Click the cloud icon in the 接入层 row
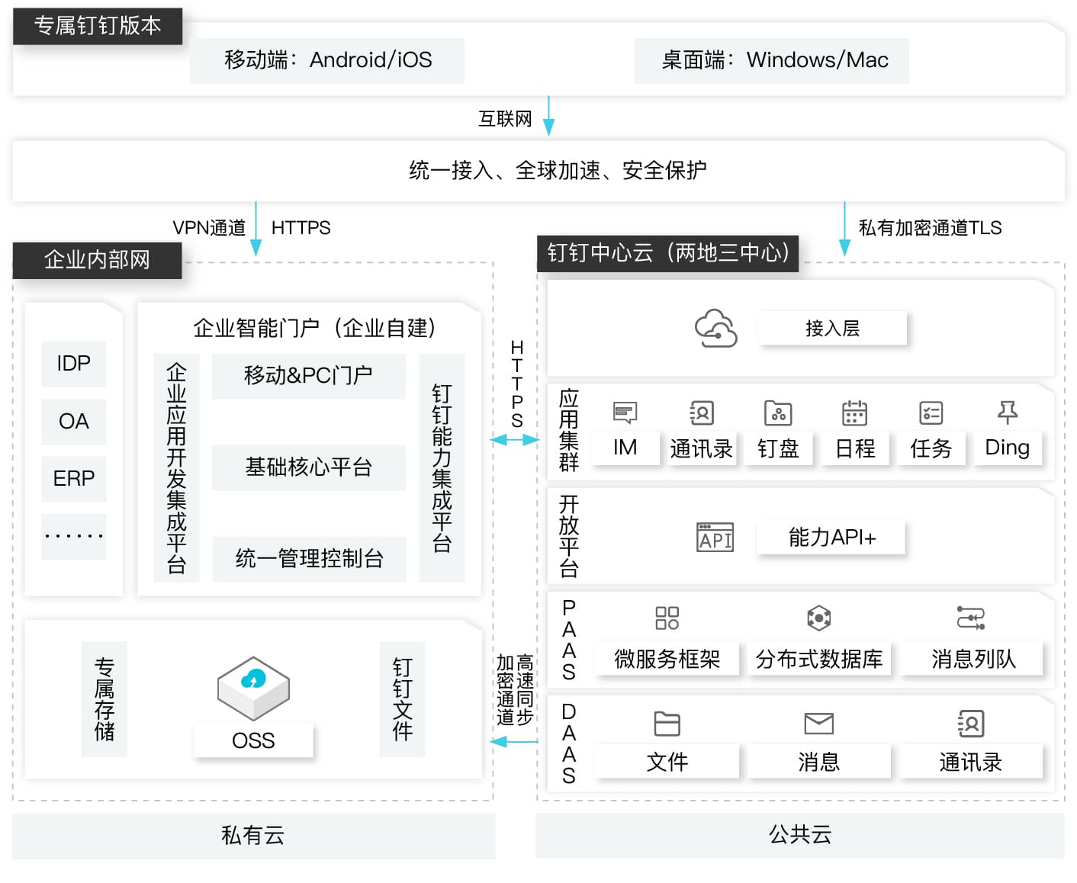Viewport: 1077px width, 883px height. pyautogui.click(x=715, y=328)
